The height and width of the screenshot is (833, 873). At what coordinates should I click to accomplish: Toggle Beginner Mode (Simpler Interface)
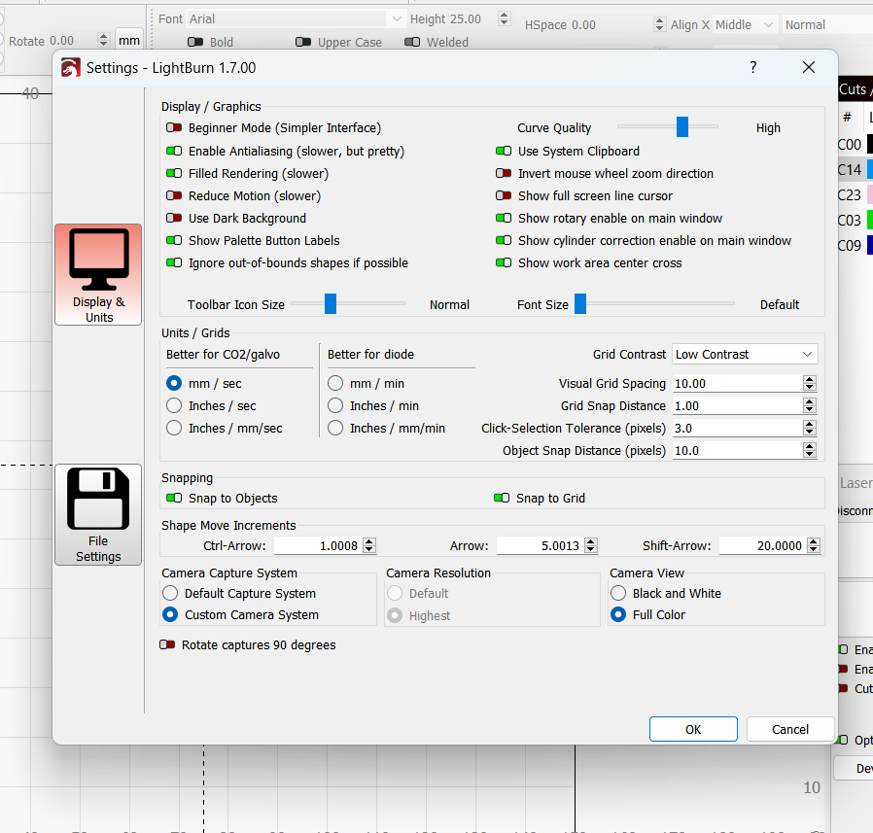pyautogui.click(x=174, y=128)
